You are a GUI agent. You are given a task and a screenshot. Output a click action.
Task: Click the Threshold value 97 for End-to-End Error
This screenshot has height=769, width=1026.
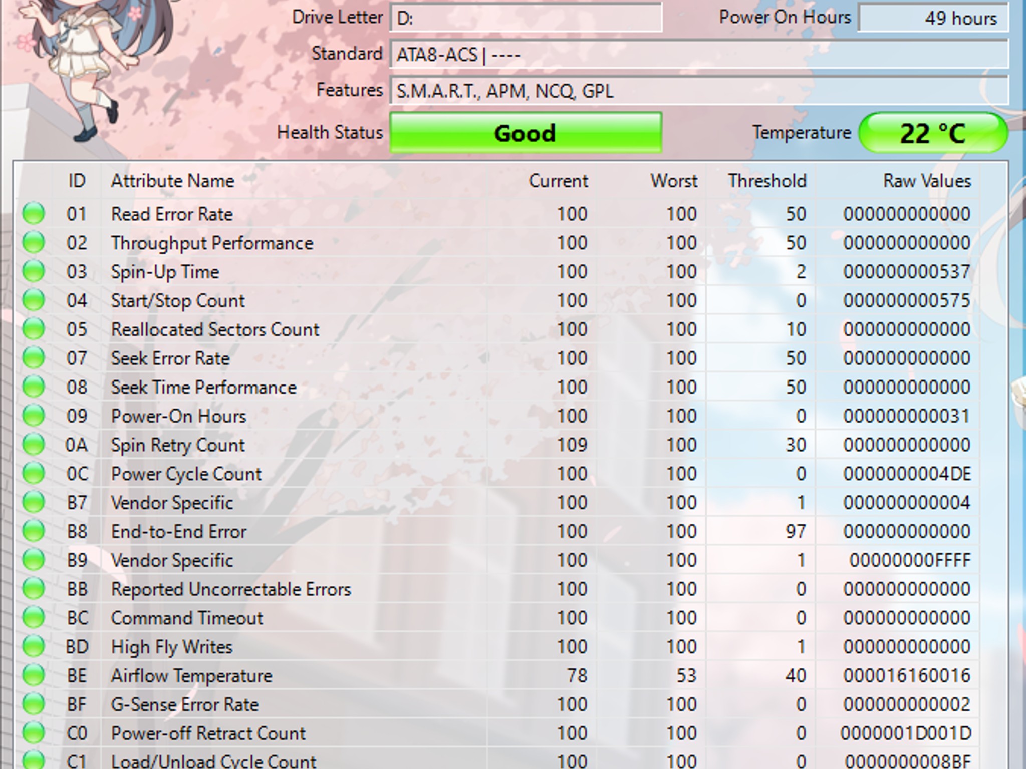point(796,531)
